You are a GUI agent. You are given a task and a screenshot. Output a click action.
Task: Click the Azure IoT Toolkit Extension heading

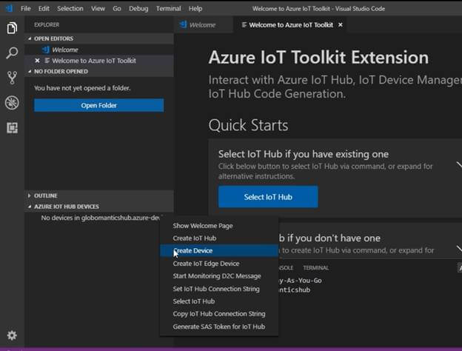coord(318,57)
